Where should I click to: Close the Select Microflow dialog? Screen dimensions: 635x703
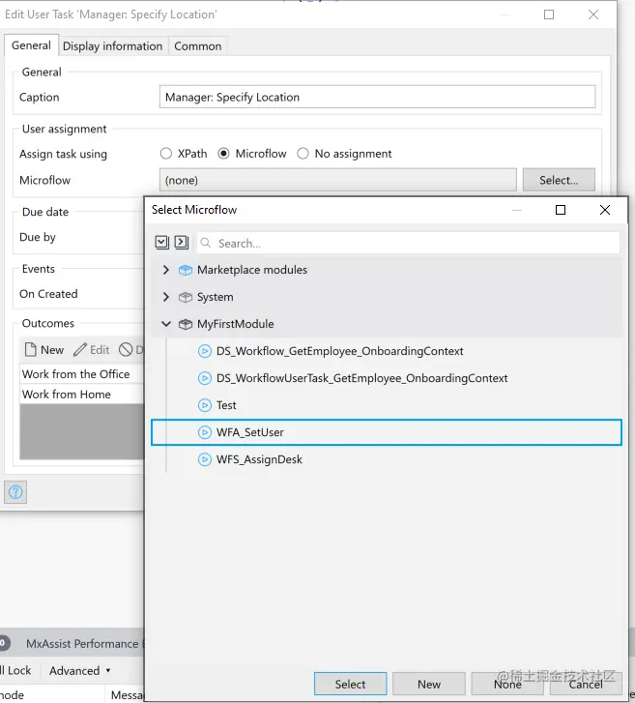pyautogui.click(x=605, y=210)
